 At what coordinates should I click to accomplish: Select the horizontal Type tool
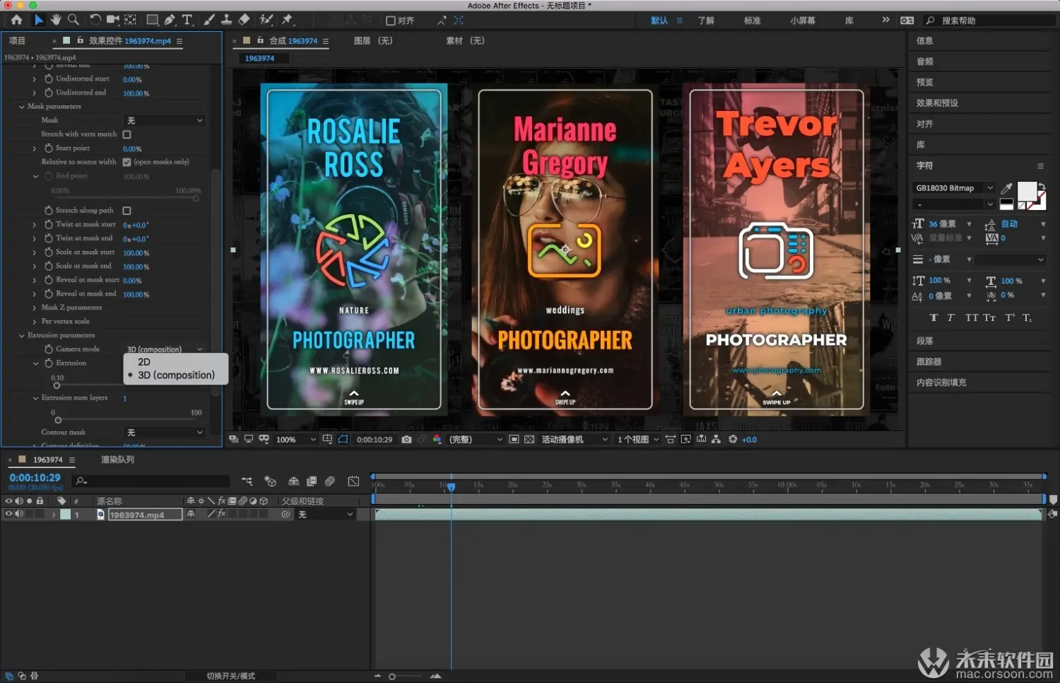click(187, 20)
